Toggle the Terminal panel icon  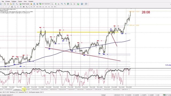click(x=14, y=4)
